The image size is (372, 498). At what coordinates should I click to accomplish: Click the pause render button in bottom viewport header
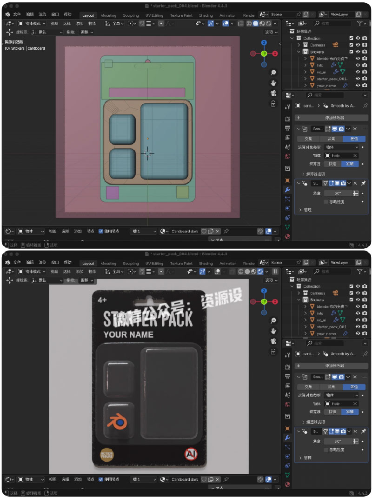[x=275, y=272]
